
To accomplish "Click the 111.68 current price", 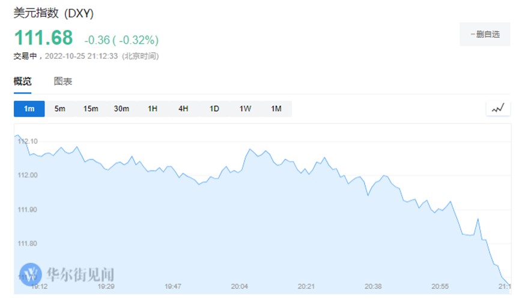I will click(x=43, y=38).
